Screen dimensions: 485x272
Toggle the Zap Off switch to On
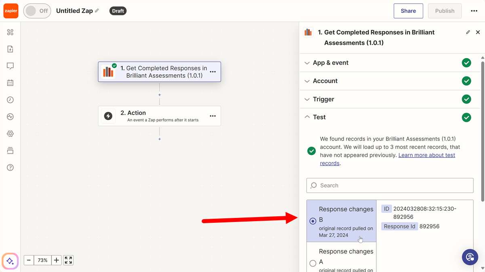coord(37,11)
